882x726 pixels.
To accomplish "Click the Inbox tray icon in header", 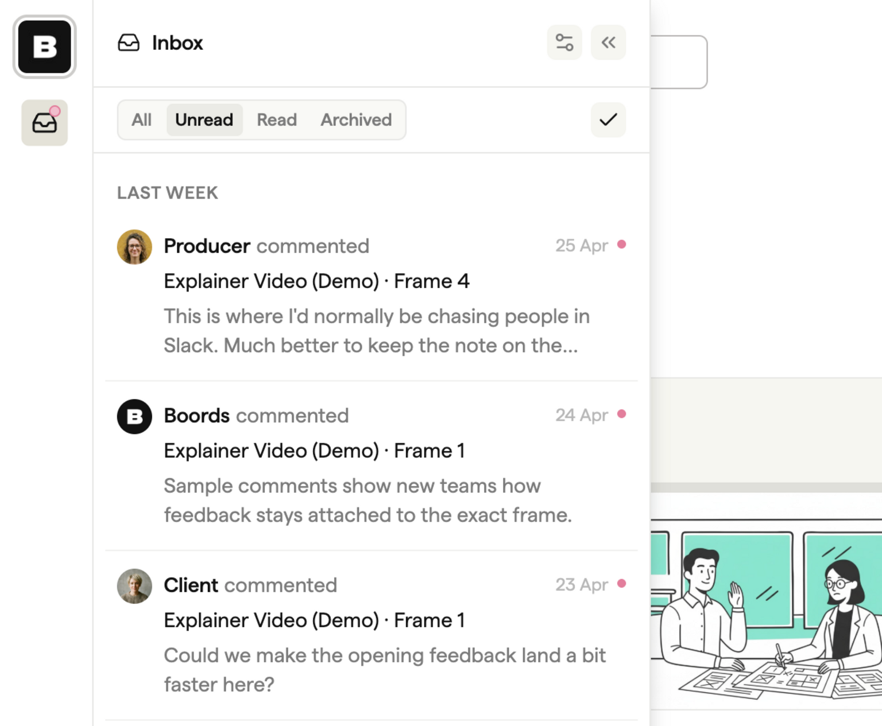I will [129, 43].
